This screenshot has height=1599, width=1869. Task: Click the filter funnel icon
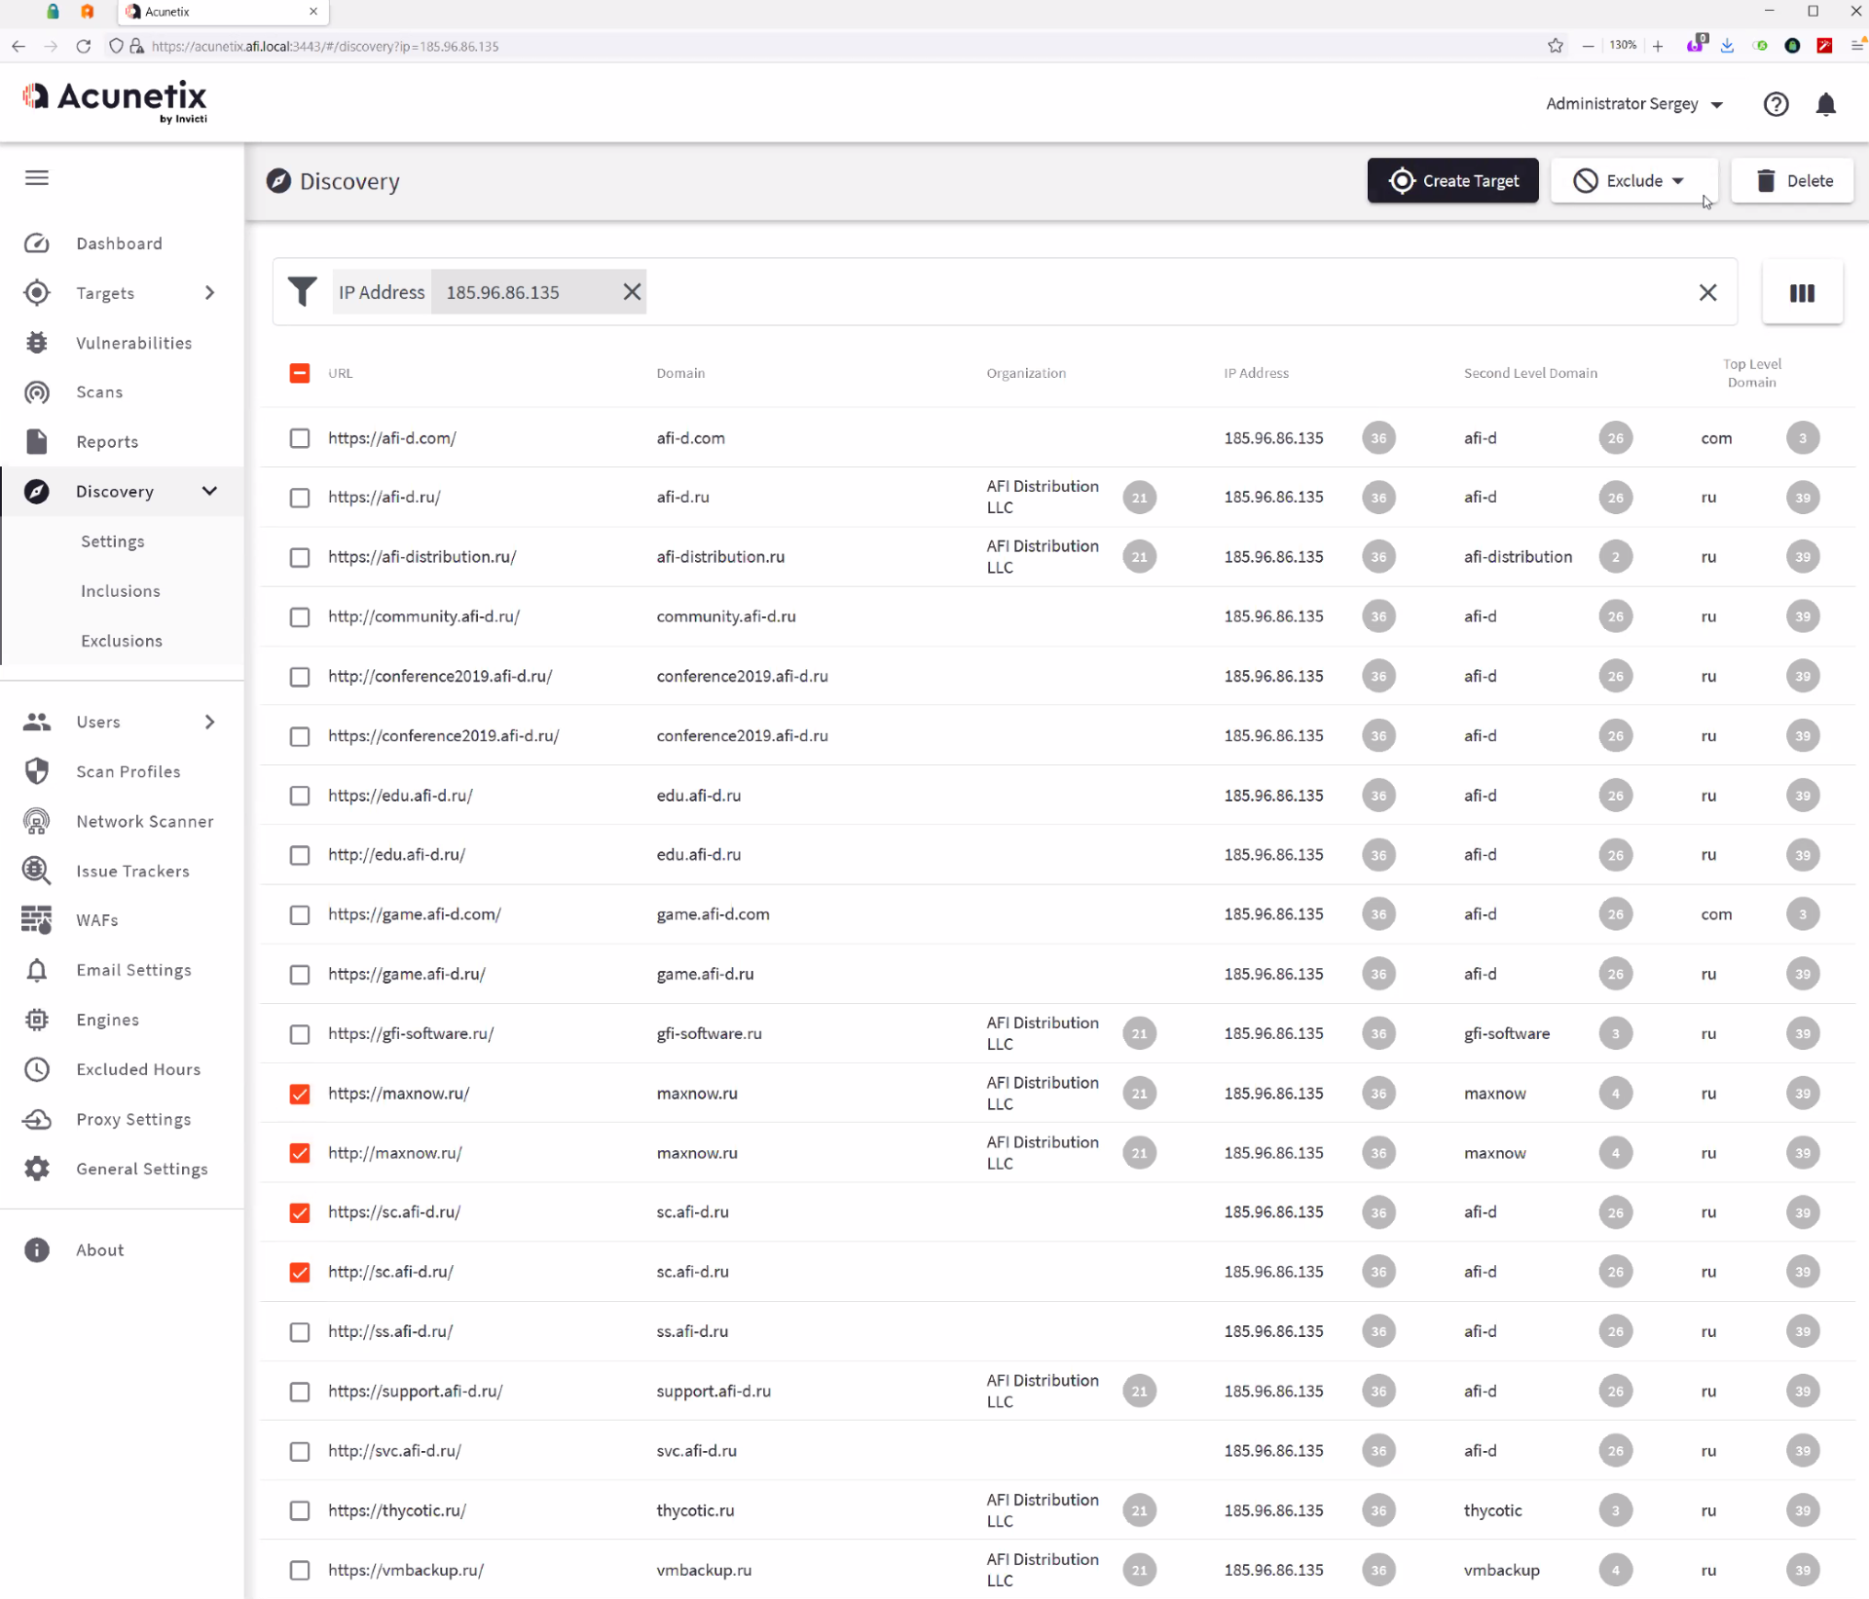pos(302,292)
